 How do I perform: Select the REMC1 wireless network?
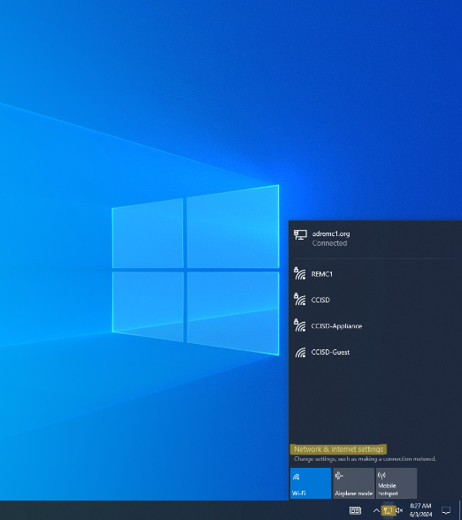pos(375,274)
